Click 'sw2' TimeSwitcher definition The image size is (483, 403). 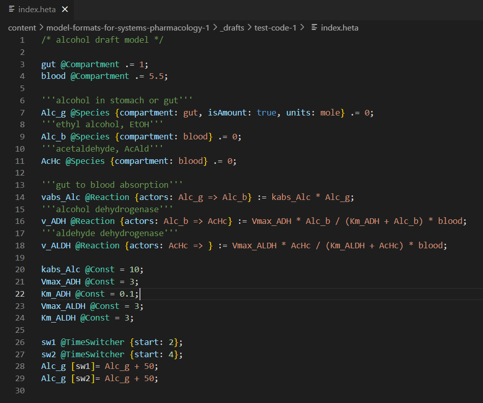(49, 354)
